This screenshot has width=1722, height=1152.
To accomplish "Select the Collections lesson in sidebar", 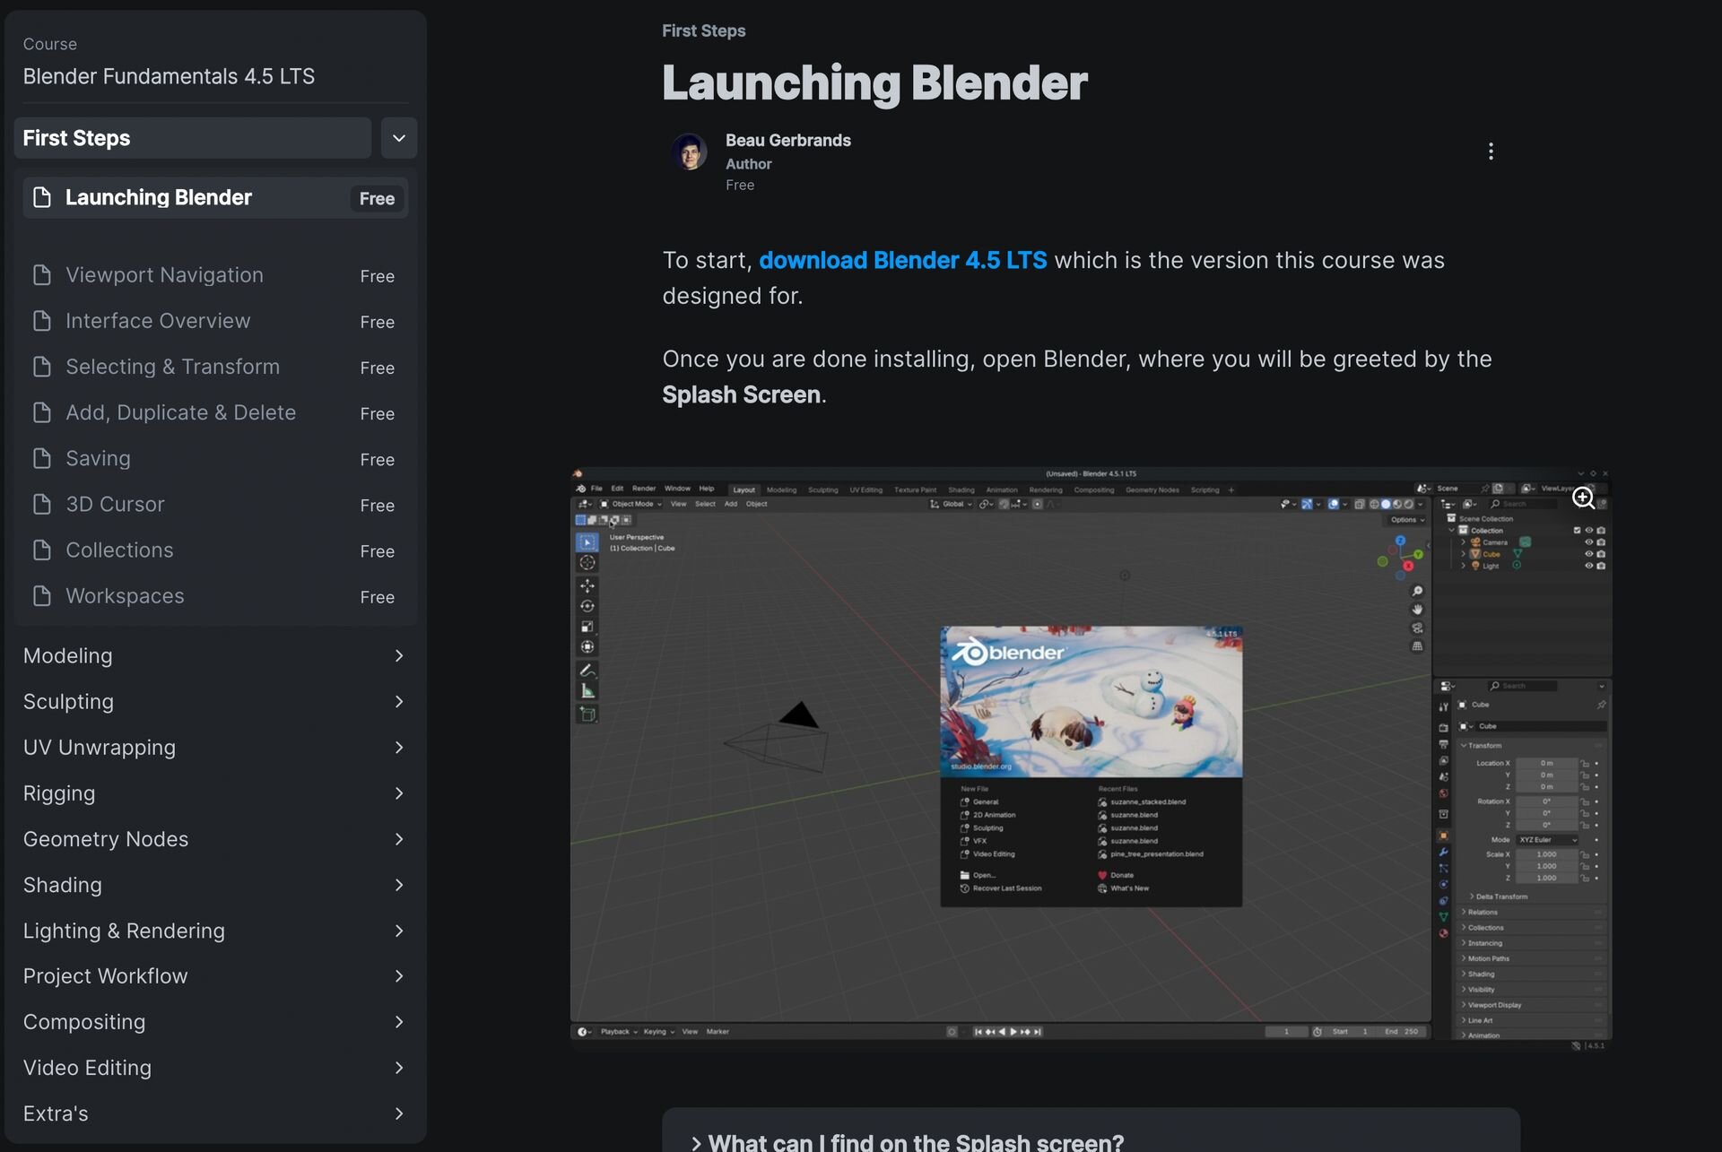I will click(x=119, y=550).
